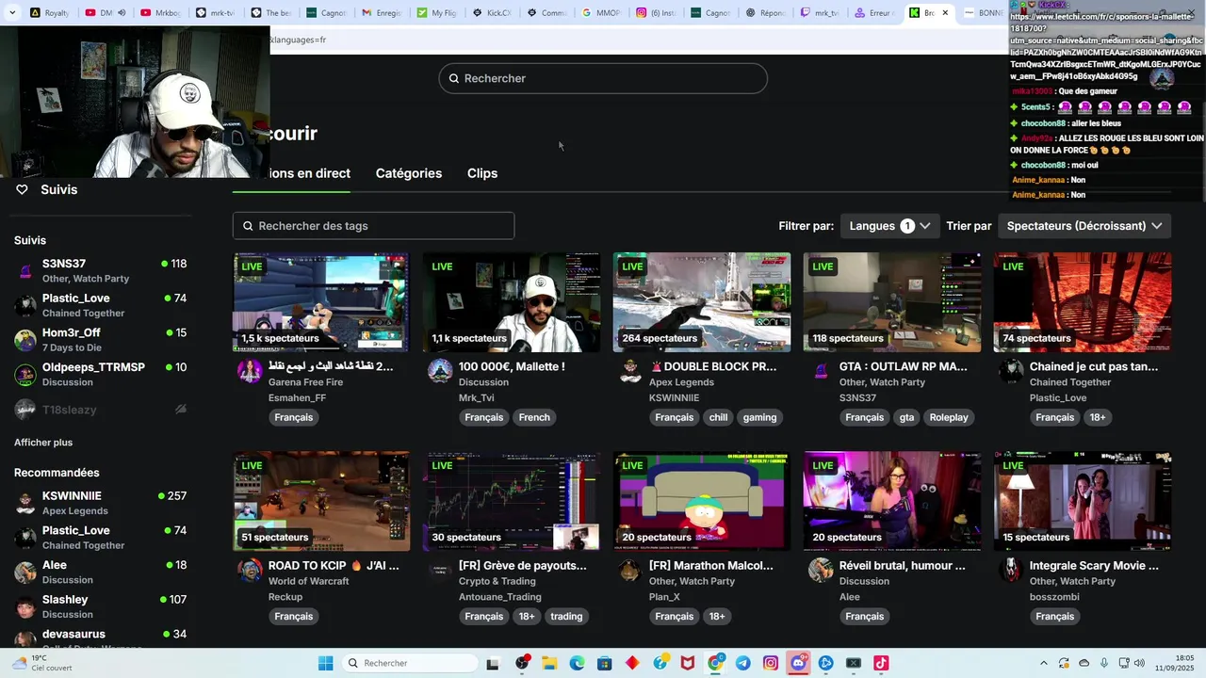Open World of Warcraft stream thumbnail

[321, 501]
